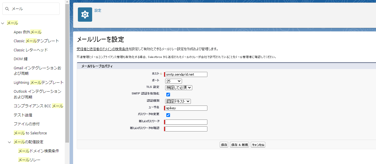Open DKIM 鍵 settings
The width and height of the screenshot is (376, 164).
(21, 59)
